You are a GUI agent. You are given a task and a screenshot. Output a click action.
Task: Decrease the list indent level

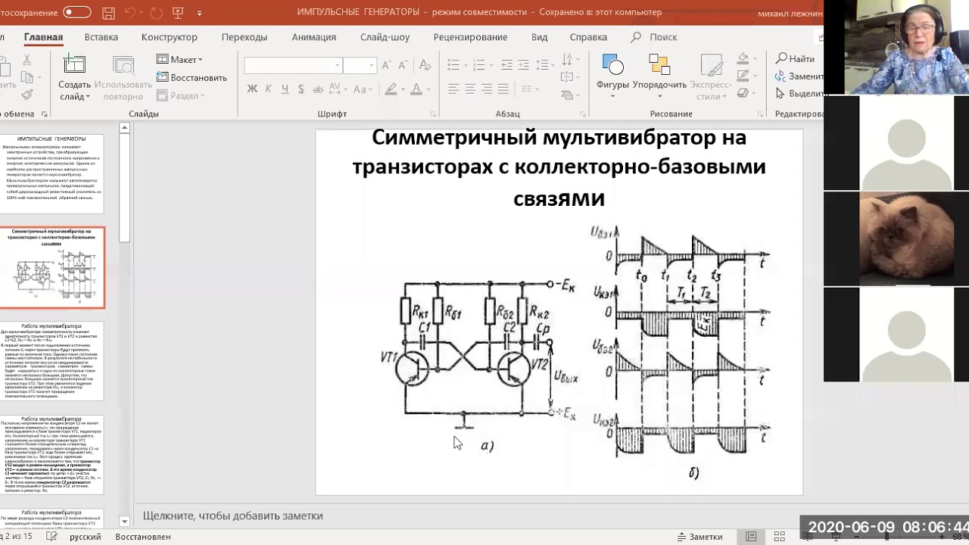(506, 65)
